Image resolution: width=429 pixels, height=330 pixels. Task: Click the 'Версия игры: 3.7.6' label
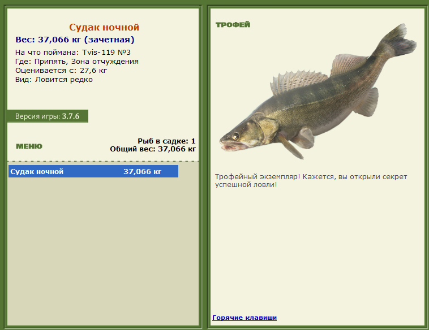click(x=48, y=116)
